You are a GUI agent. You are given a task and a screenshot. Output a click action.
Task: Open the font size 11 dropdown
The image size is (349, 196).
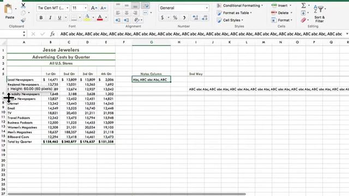pyautogui.click(x=86, y=8)
